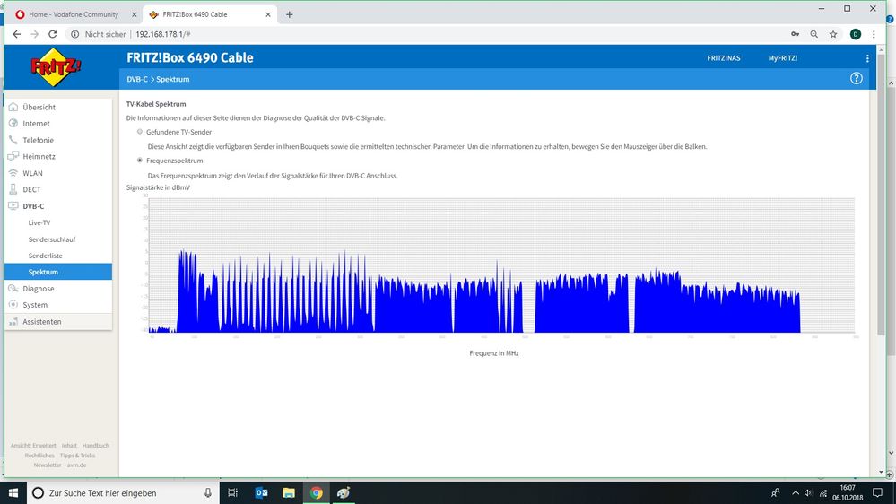
Task: Click the DVB-C television icon
Action: 13,205
